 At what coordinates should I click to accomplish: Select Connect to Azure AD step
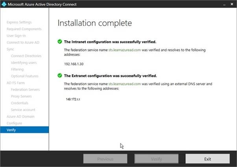(23, 43)
